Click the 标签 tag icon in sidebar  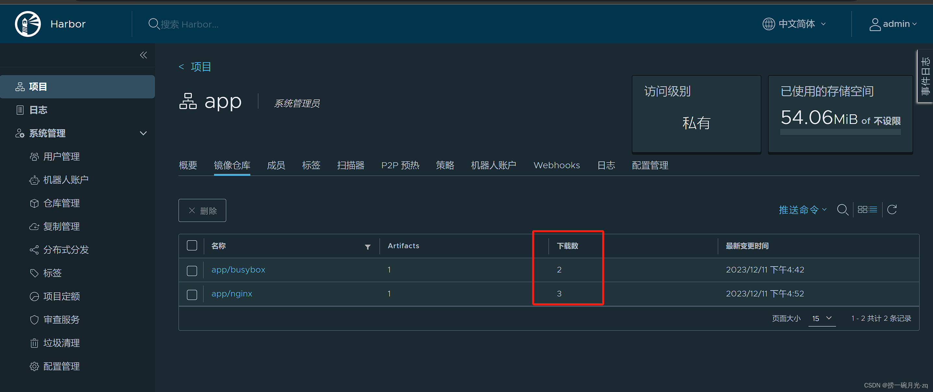[34, 273]
